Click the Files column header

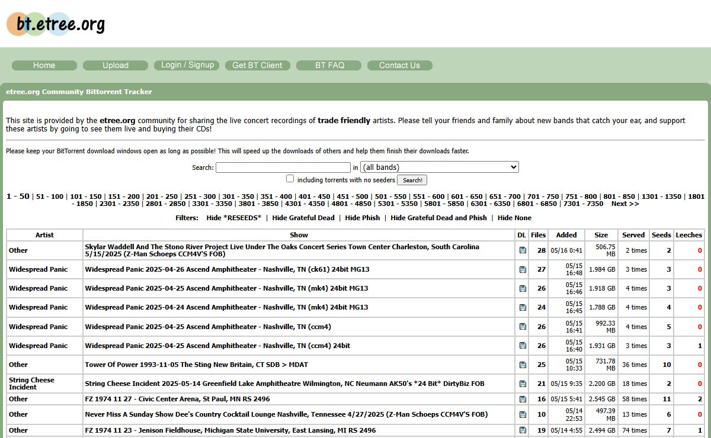538,235
